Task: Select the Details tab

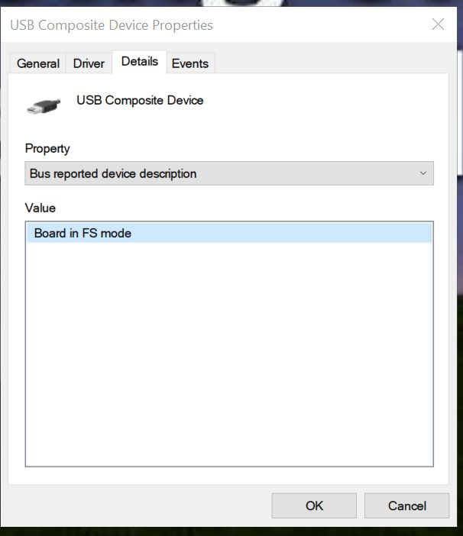Action: [140, 62]
